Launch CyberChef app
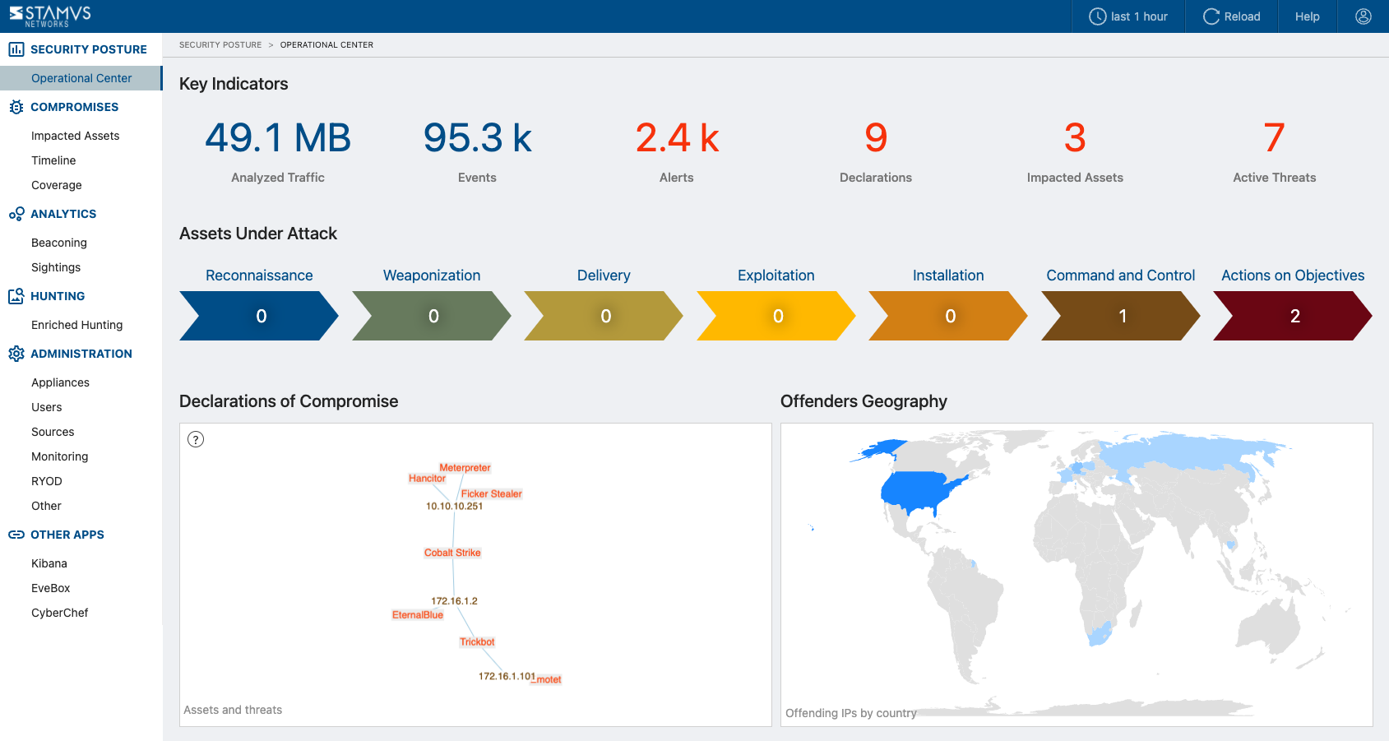 click(x=59, y=613)
